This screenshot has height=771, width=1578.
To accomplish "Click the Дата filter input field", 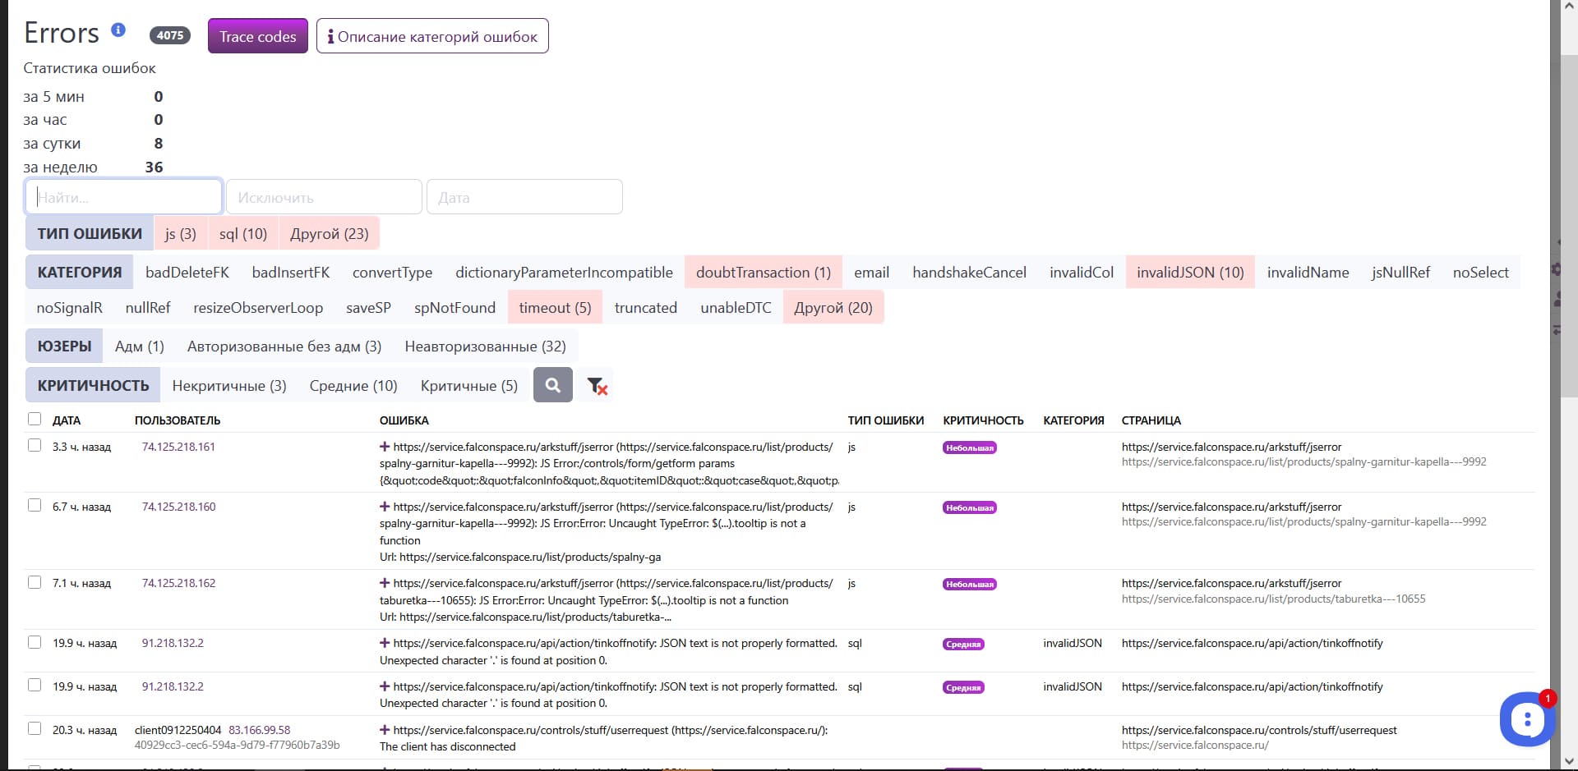I will (524, 198).
